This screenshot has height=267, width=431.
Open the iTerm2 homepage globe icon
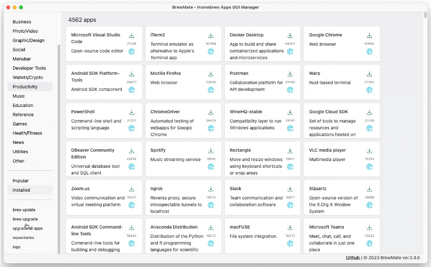(211, 51)
